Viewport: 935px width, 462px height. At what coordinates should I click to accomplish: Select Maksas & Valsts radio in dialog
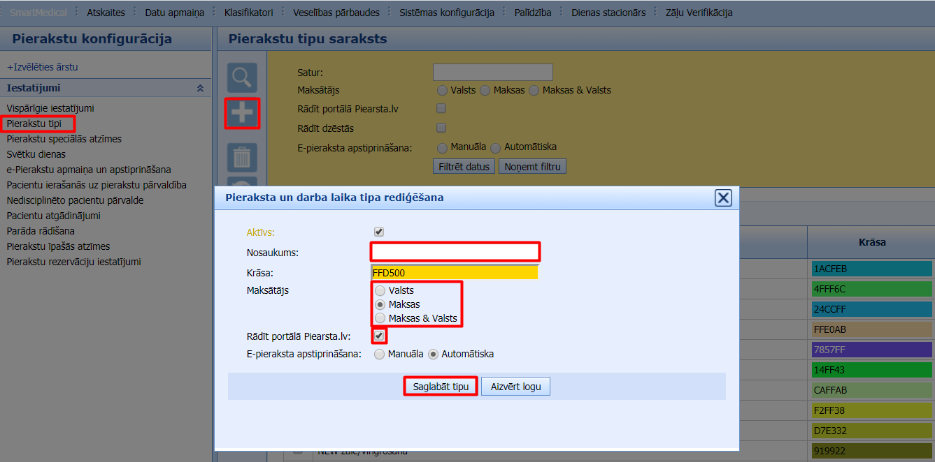coord(380,318)
